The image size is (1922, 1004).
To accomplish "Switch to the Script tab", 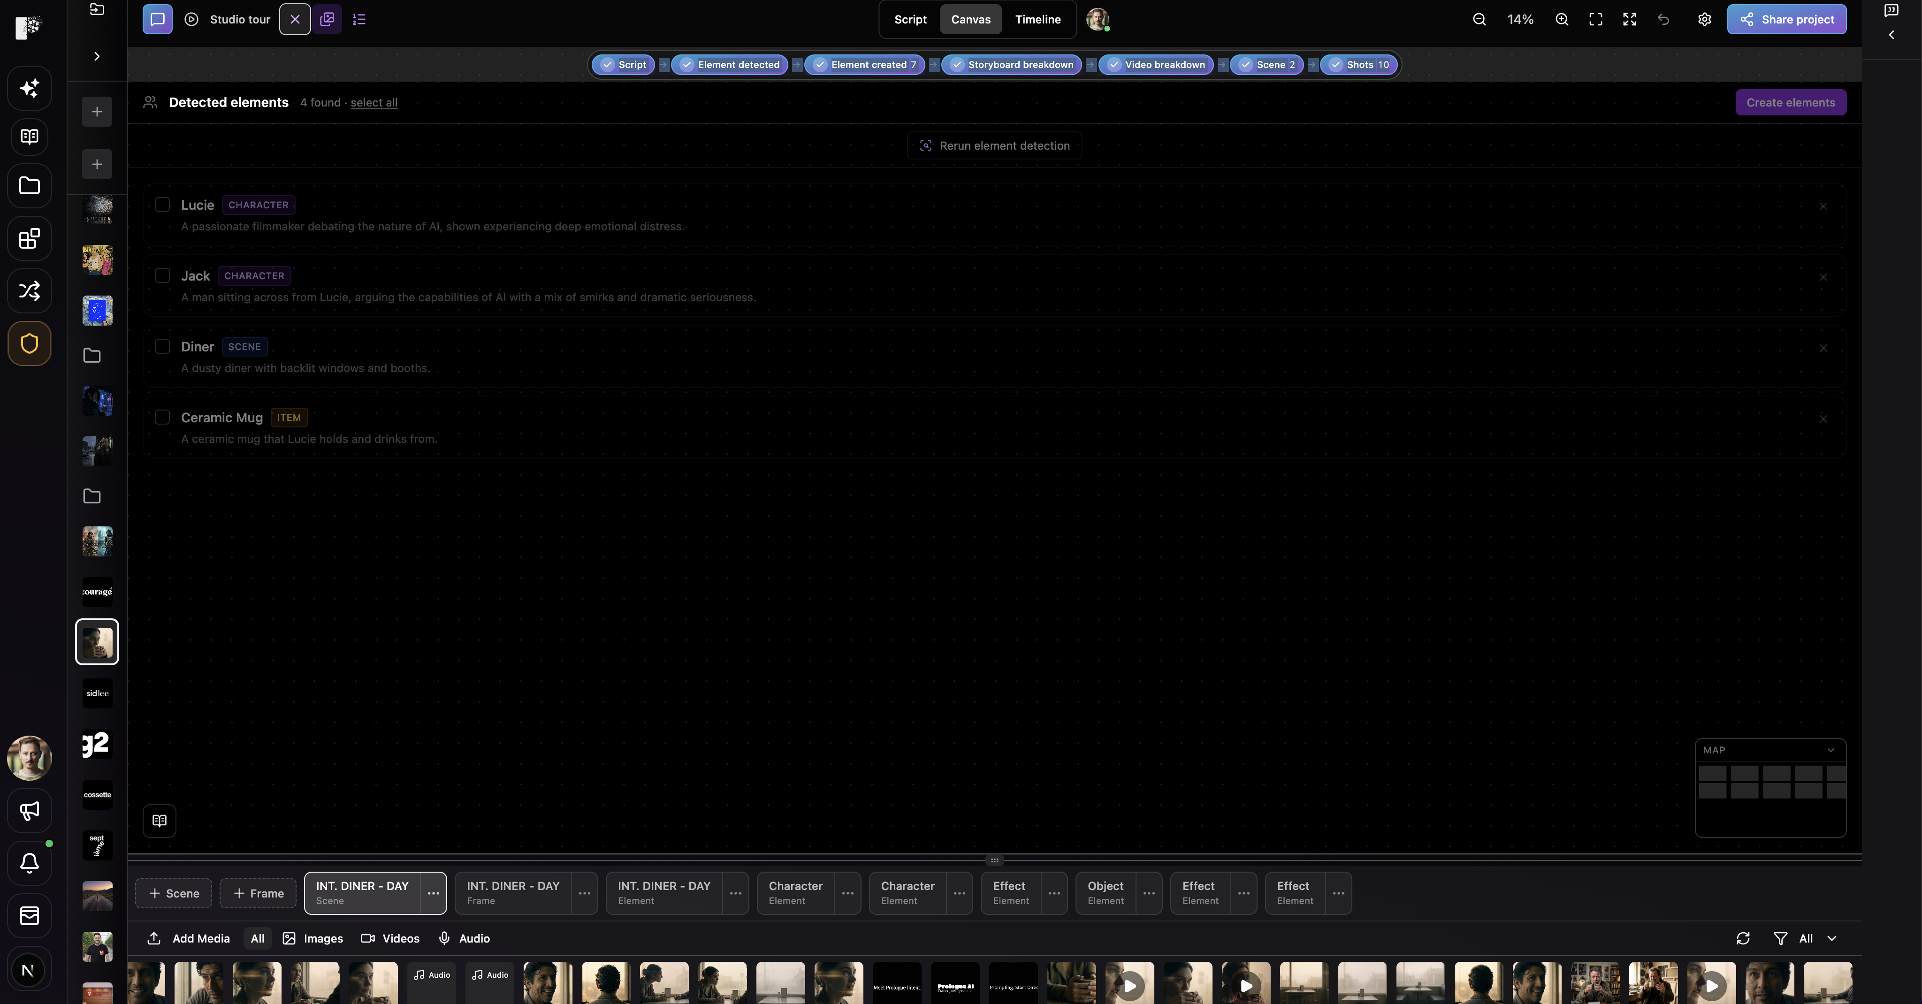I will pos(910,19).
